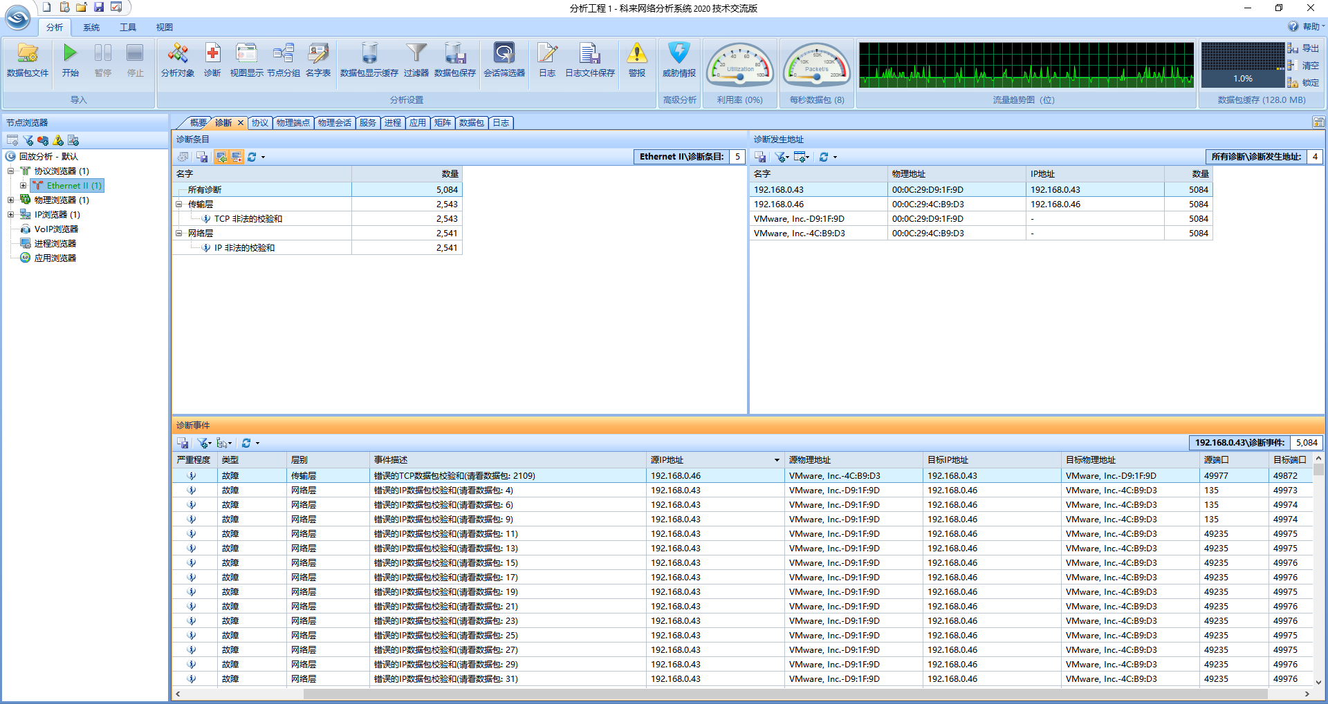Click 锁定 lock buffer button
This screenshot has height=704, width=1328.
click(1303, 82)
